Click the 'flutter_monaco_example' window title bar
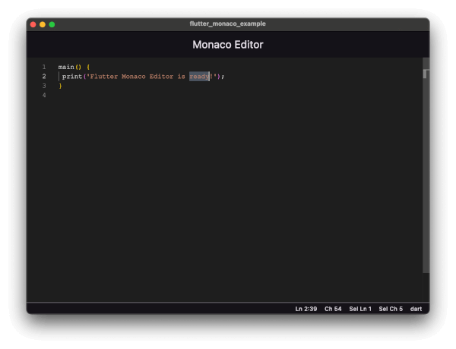This screenshot has height=349, width=456. click(x=228, y=24)
